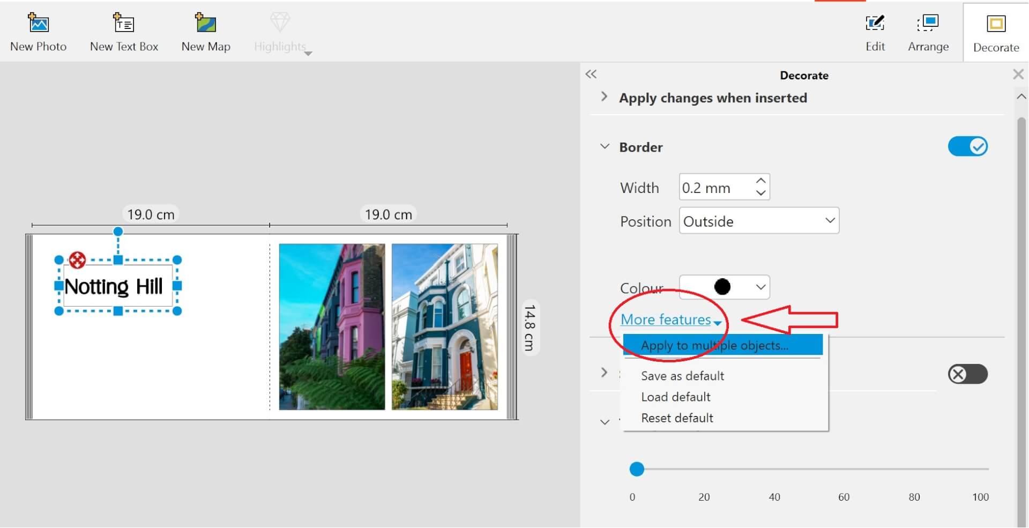Screen dimensions: 1029x528
Task: Click the More features link
Action: point(666,319)
